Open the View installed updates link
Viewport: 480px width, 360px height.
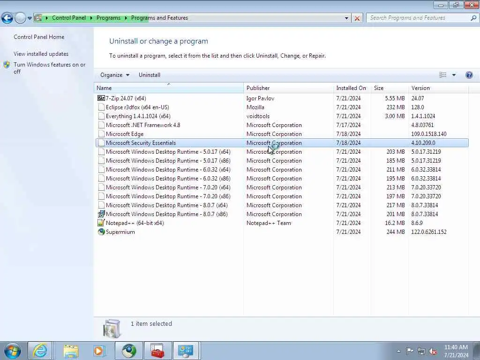tap(41, 54)
